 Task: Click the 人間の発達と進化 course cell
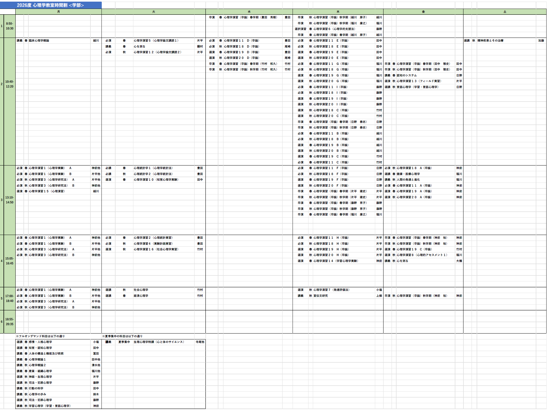[408, 180]
